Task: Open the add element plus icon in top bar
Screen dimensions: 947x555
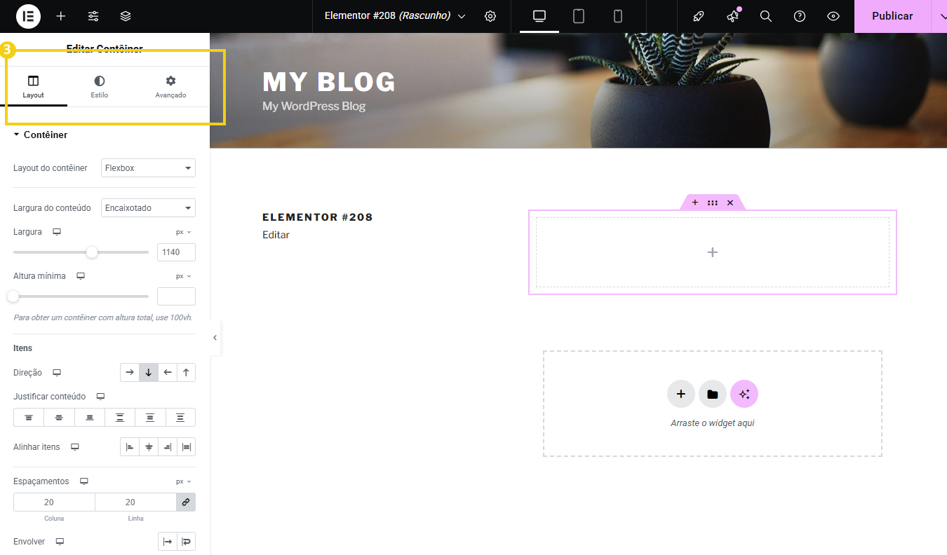Action: point(61,16)
